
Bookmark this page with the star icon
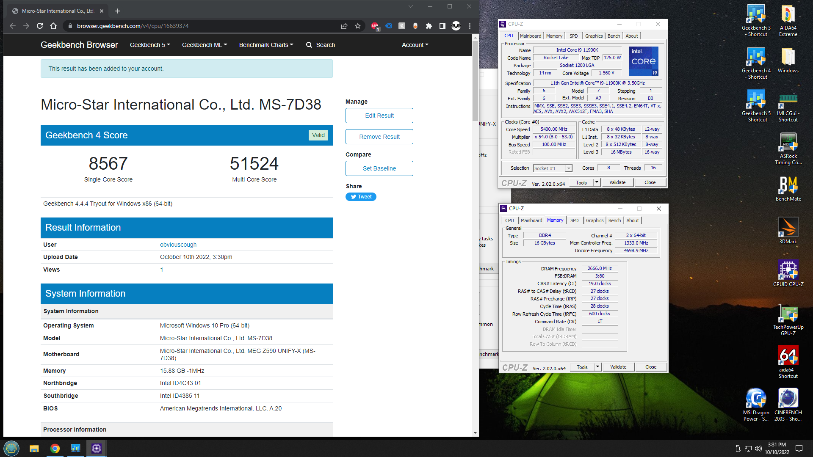pos(358,26)
